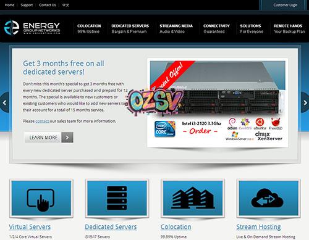This screenshot has height=240, width=309.
Task: Open Remote Hands Your Backup Plan menu
Action: [x=289, y=28]
